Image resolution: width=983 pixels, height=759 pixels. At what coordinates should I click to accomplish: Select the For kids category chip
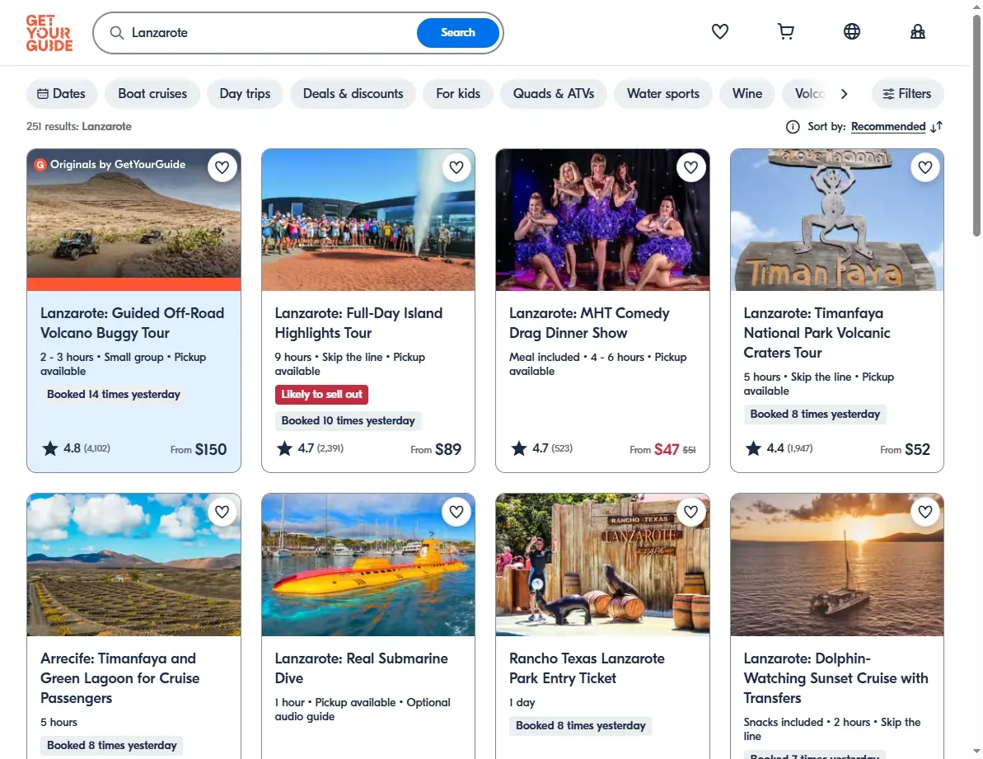coord(458,93)
